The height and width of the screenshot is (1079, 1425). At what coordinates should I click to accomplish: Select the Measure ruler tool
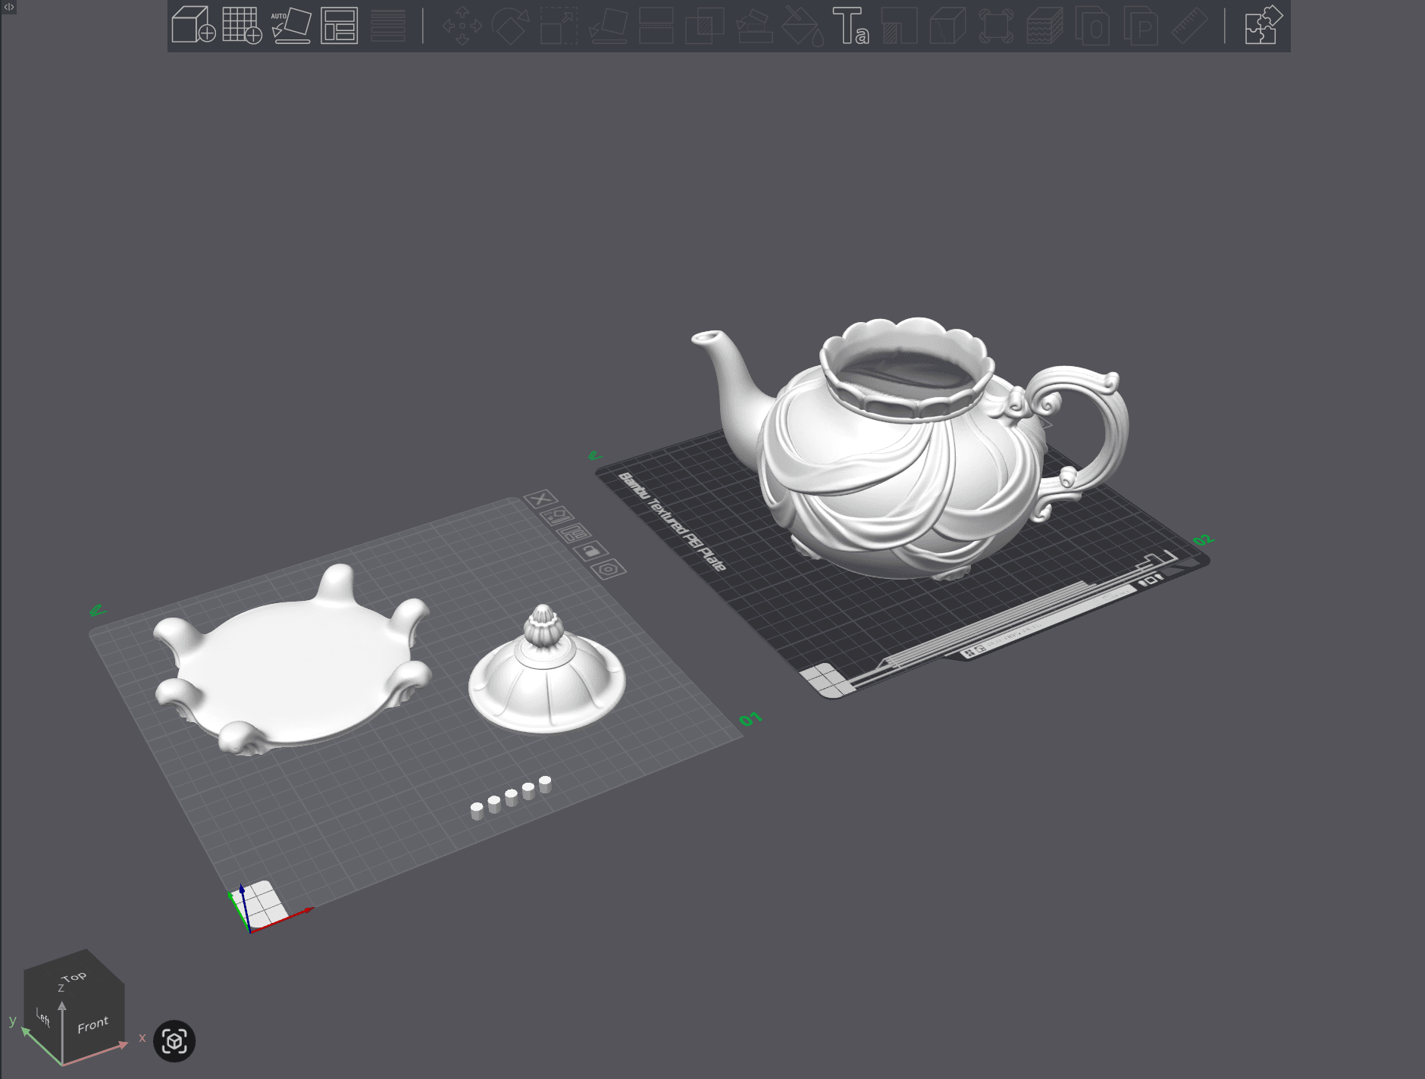point(1190,25)
